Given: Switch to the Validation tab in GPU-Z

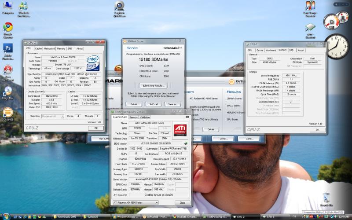Looking at the screenshot, I should 145,117.
